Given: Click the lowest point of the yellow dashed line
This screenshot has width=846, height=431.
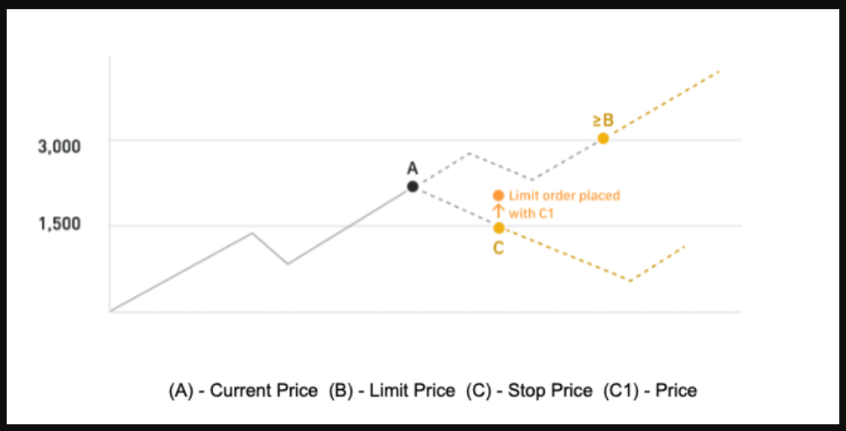Looking at the screenshot, I should (x=631, y=281).
